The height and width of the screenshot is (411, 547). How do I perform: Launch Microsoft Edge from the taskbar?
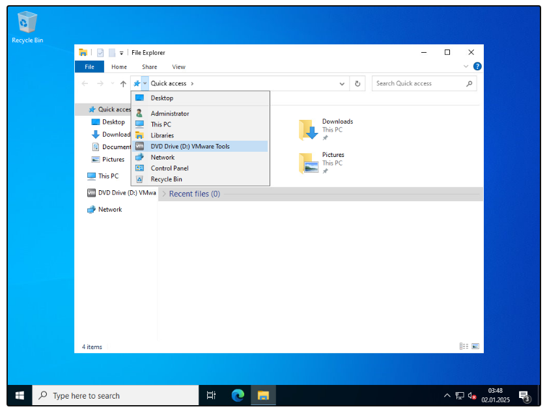[238, 395]
